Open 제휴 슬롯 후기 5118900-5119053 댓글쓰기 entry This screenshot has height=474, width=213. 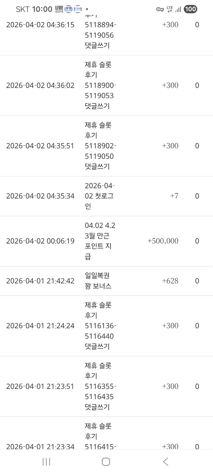coord(100,85)
